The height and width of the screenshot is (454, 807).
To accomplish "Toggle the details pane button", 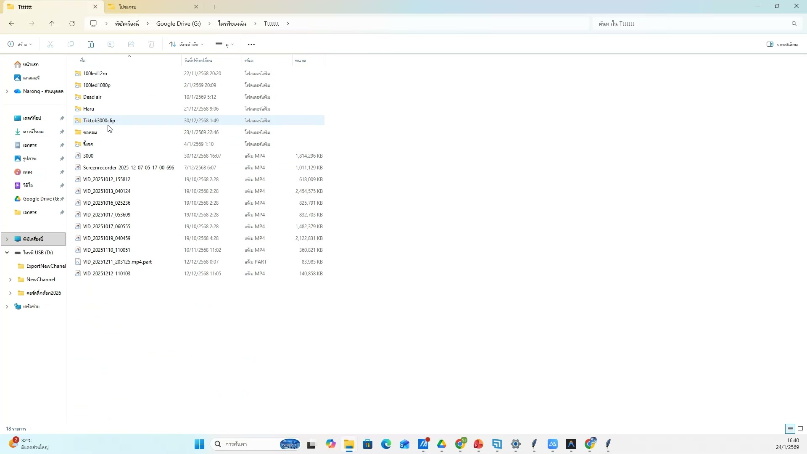I will coord(782,44).
